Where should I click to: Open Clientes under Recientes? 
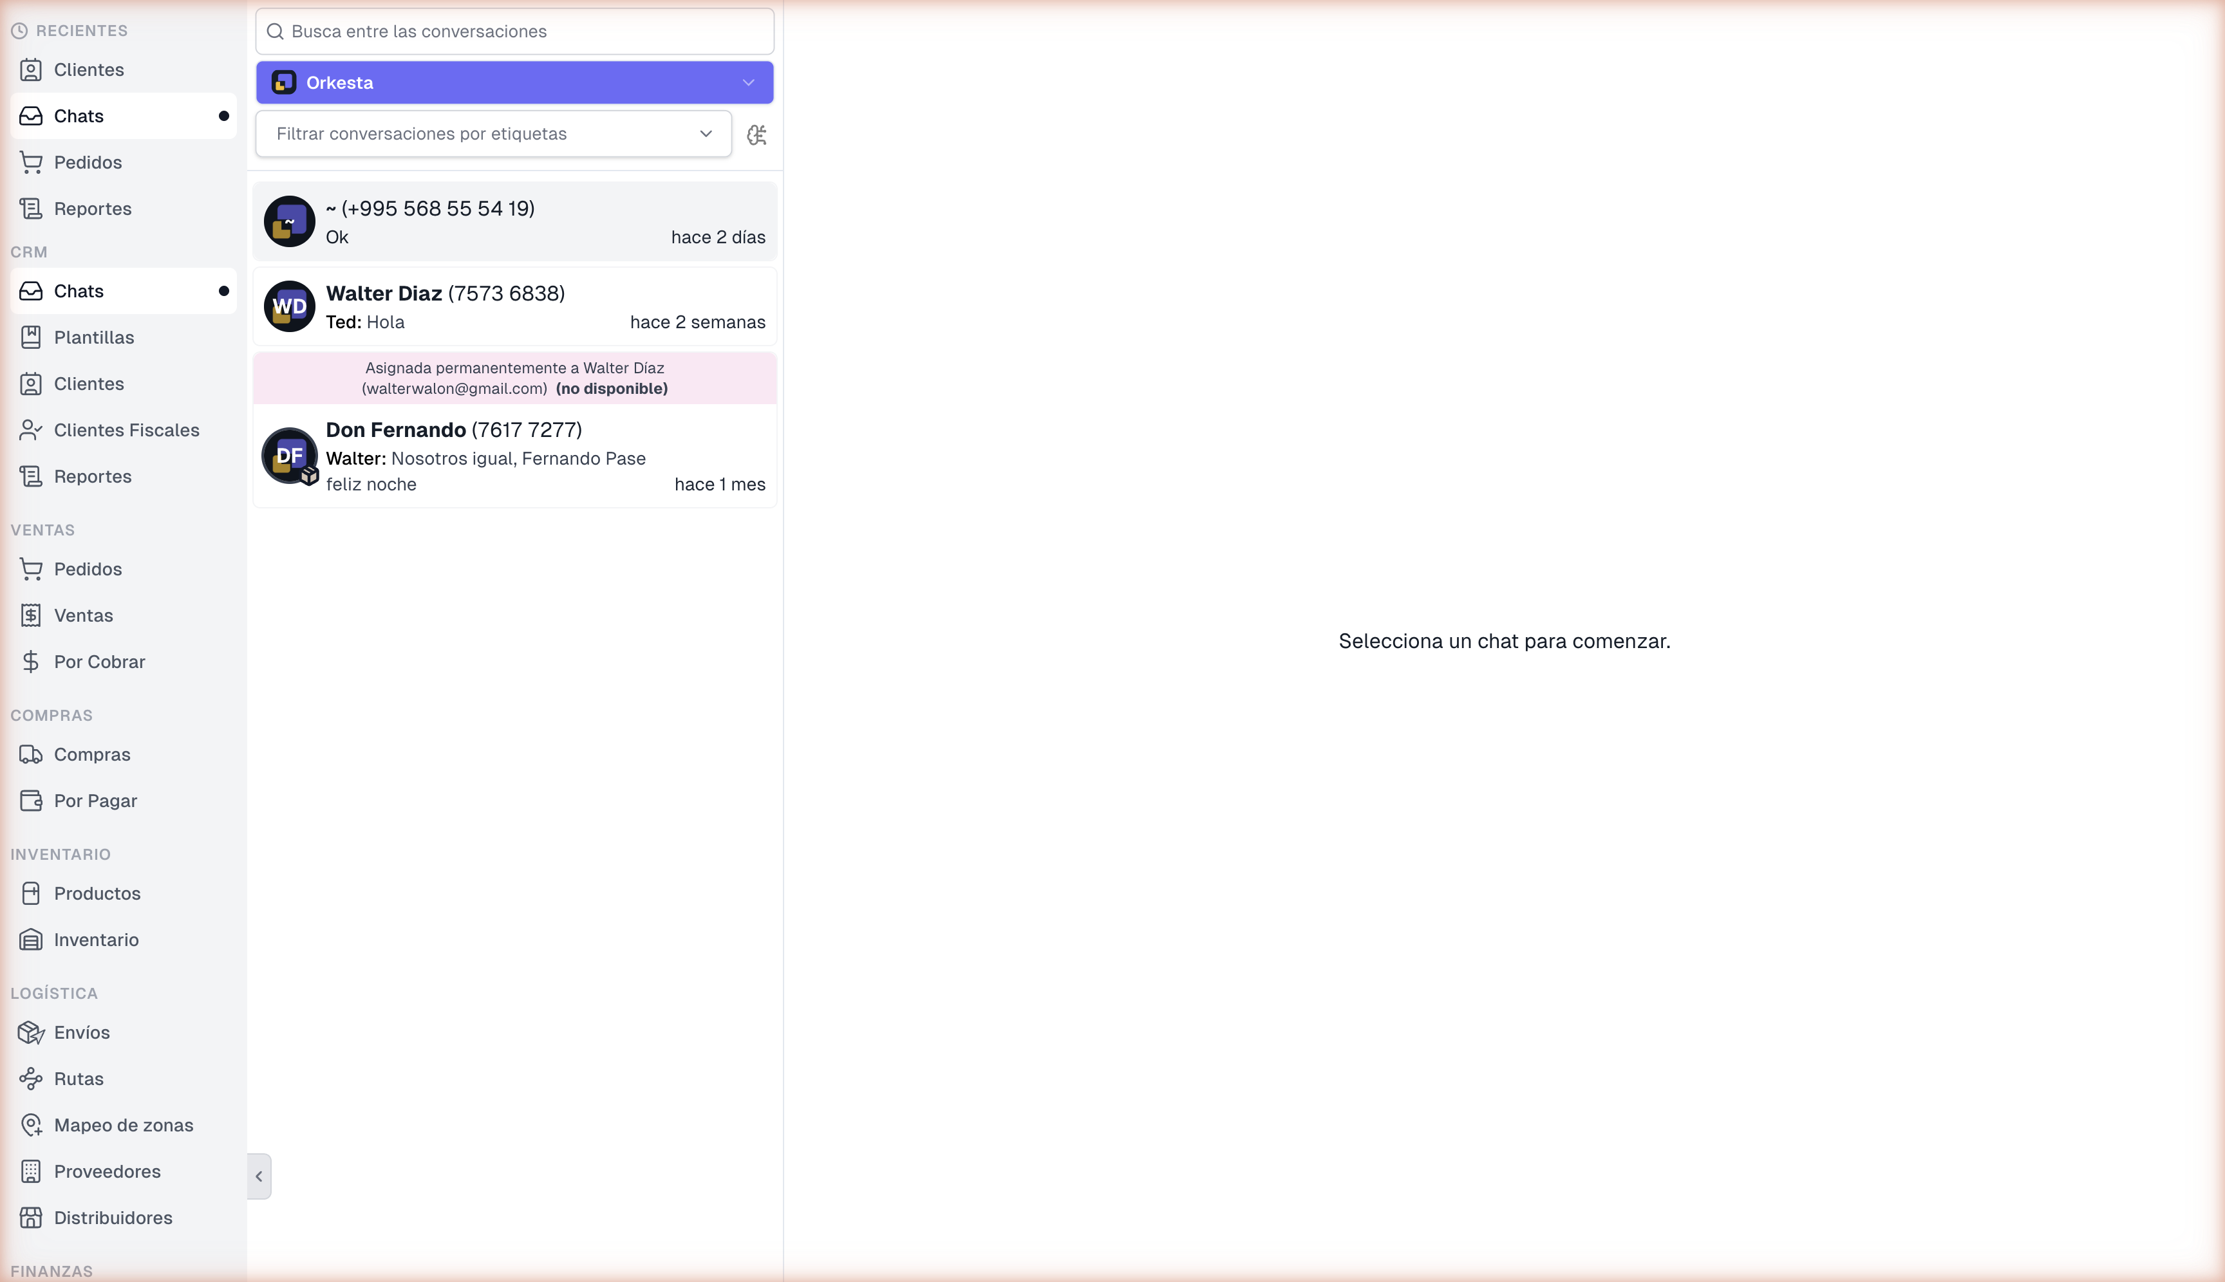[x=88, y=70]
